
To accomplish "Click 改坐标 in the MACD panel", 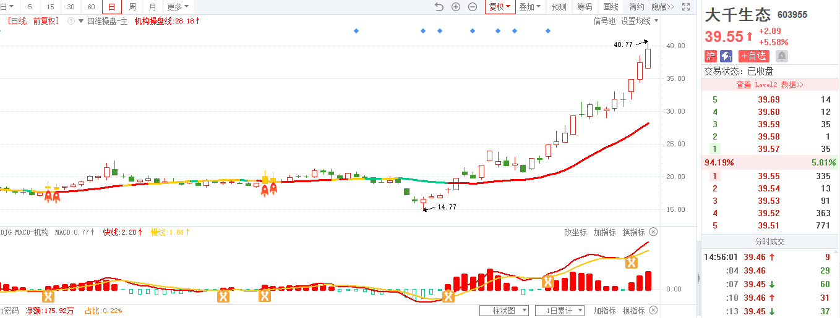I will tap(575, 232).
